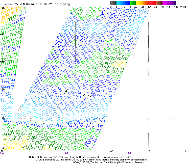Click the latitude label '-46'
Screen dimensions: 187x164
point(2,89)
